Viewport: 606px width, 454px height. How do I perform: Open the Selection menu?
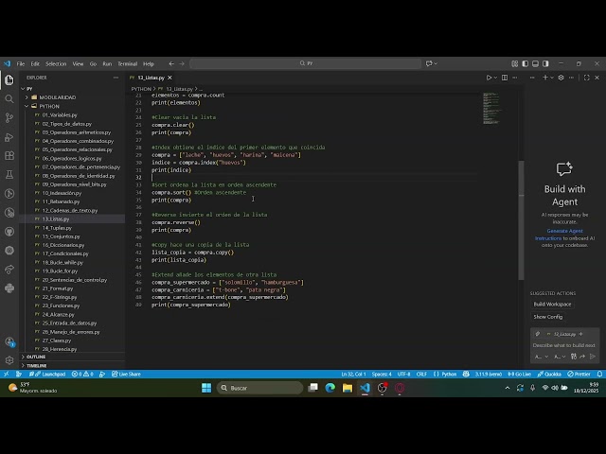click(x=56, y=63)
